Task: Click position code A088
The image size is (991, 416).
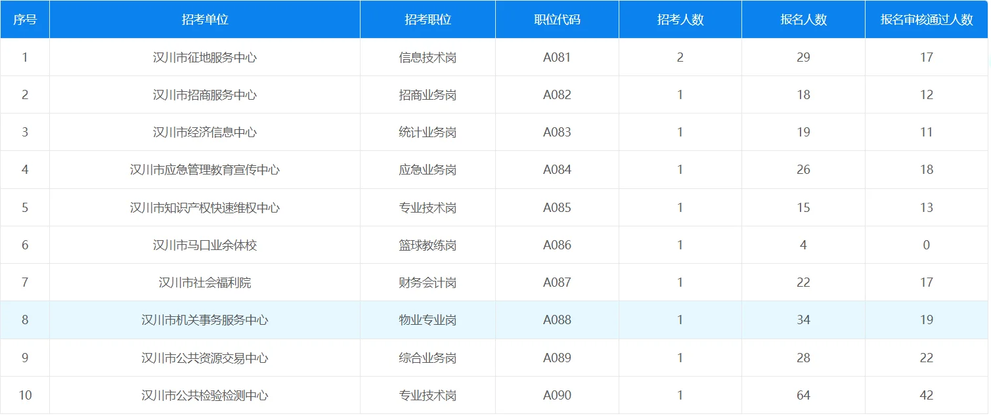Action: click(x=556, y=320)
